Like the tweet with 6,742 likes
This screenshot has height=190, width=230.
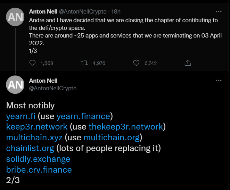pos(136,63)
